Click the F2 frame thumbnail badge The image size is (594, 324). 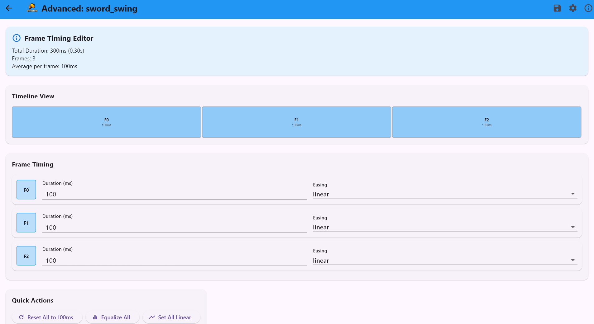click(26, 256)
